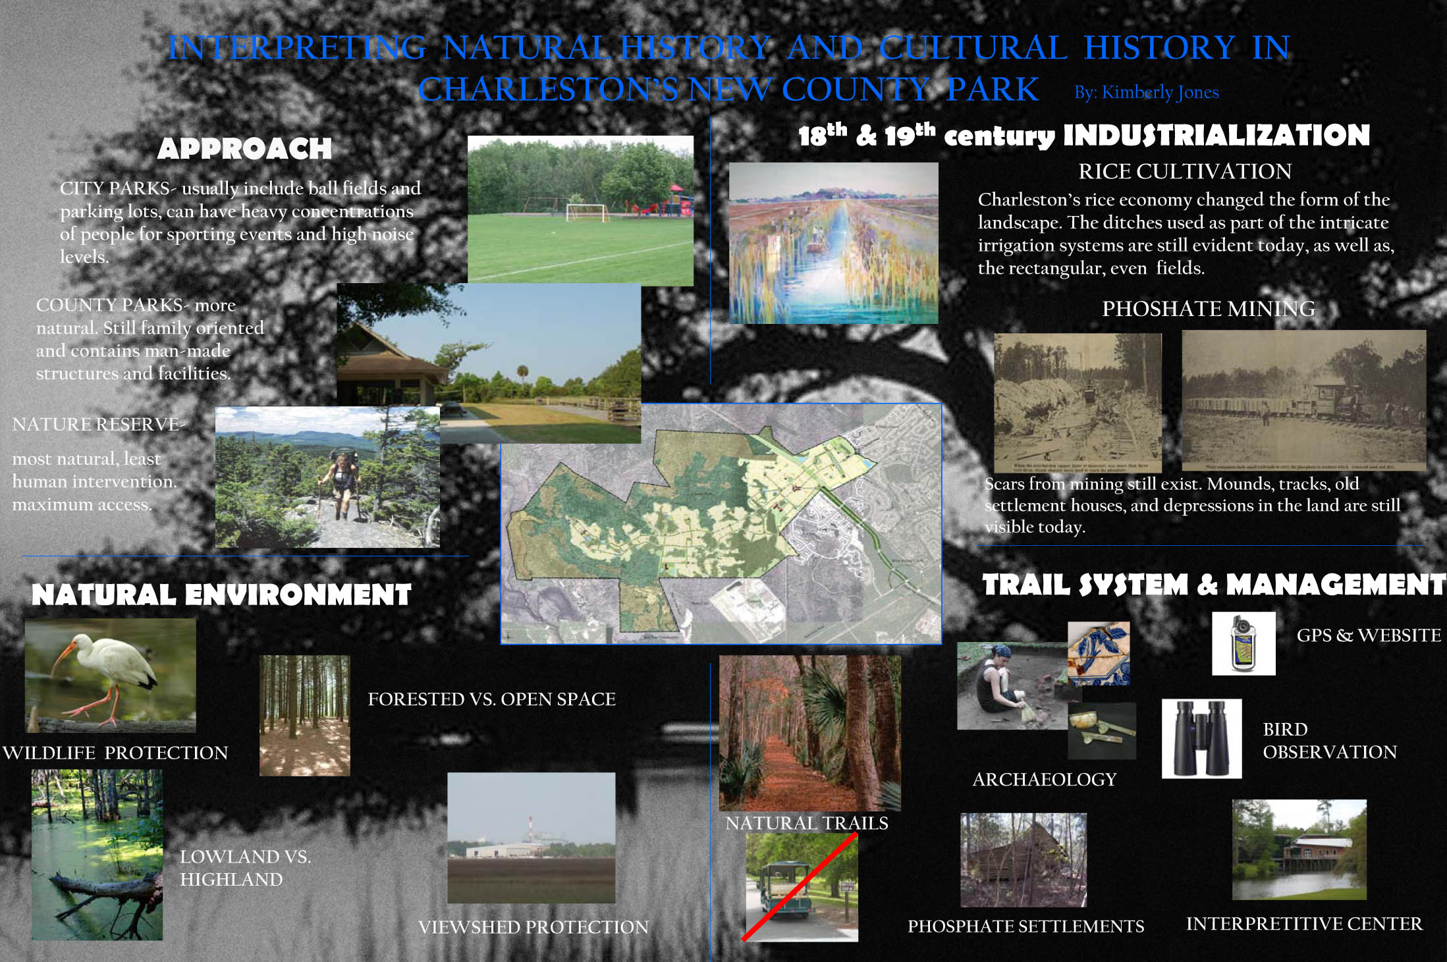Select the NATURAL TRAILS label
This screenshot has width=1447, height=962.
(807, 823)
